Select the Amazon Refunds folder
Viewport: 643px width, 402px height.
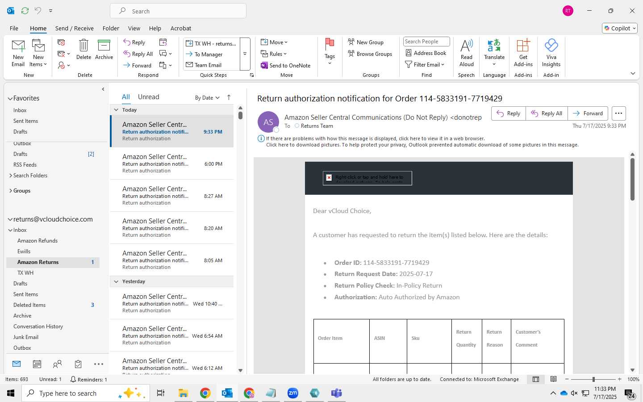(x=38, y=241)
